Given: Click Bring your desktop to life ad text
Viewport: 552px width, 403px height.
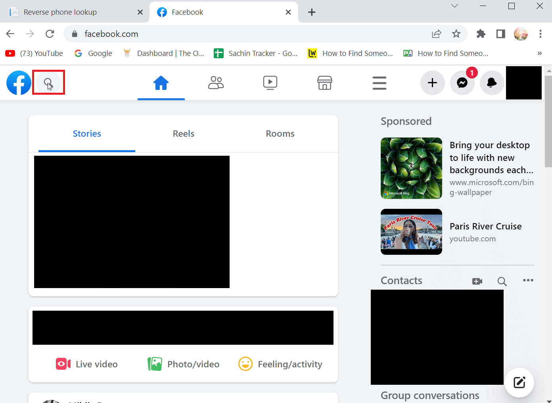Looking at the screenshot, I should click(x=492, y=158).
